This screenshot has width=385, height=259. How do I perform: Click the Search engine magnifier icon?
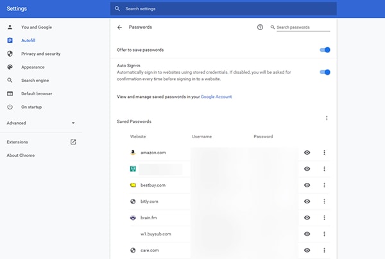click(10, 81)
